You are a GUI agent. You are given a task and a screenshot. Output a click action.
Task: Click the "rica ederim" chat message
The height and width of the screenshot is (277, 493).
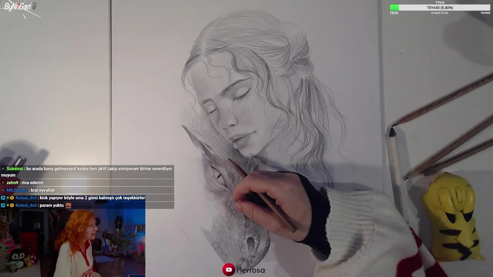pyautogui.click(x=32, y=183)
